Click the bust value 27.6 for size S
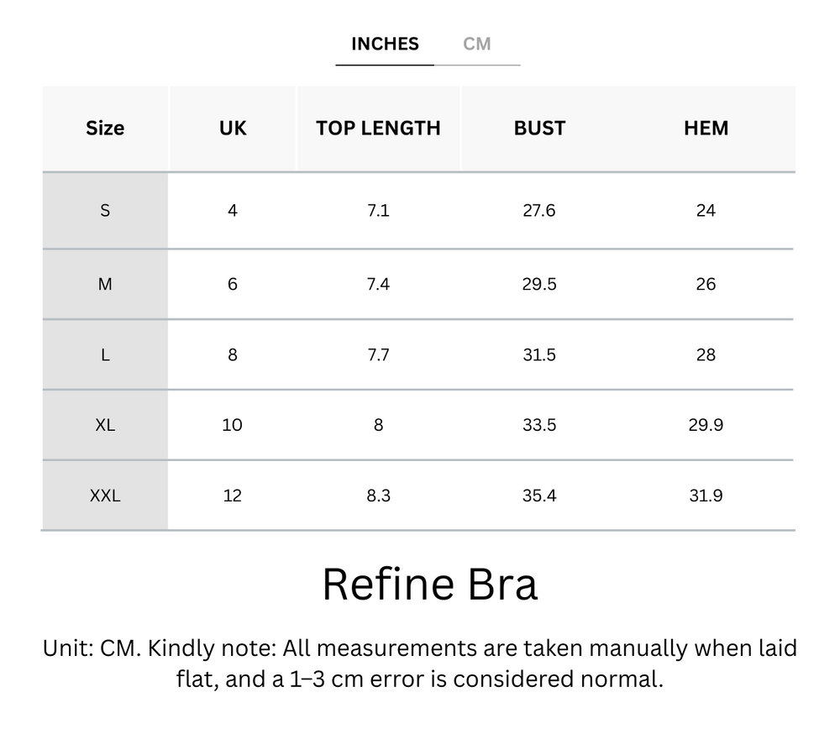Screen dimensions: 840x729 [x=539, y=211]
